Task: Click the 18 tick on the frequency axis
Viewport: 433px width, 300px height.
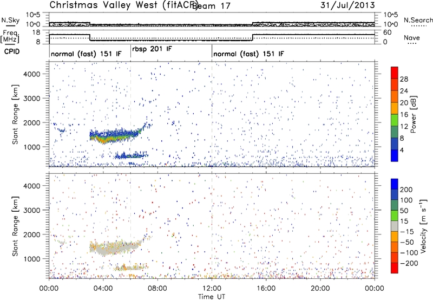Action: coord(37,32)
